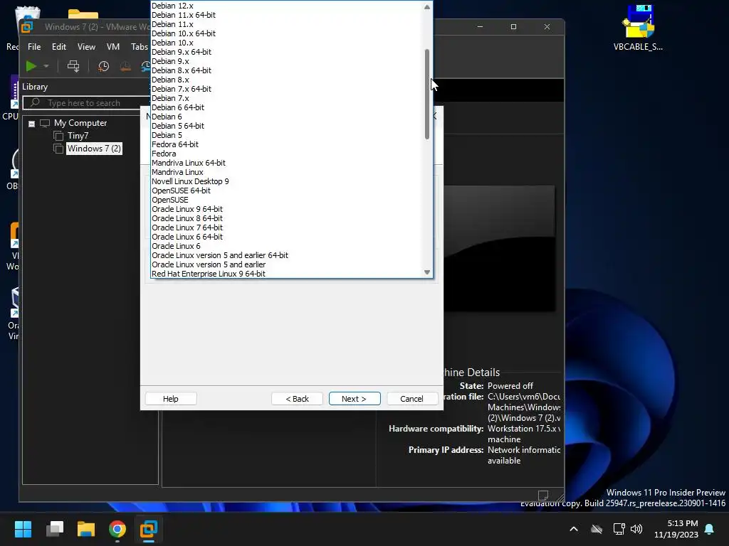Screen dimensions: 729x546
Task: Click the cloud sync tray icon
Action: click(x=597, y=529)
